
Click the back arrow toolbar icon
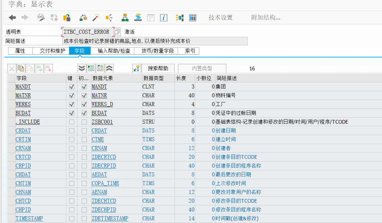coord(12,18)
